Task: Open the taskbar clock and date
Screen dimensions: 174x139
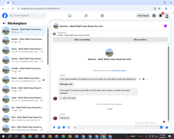Action: pyautogui.click(x=163, y=136)
